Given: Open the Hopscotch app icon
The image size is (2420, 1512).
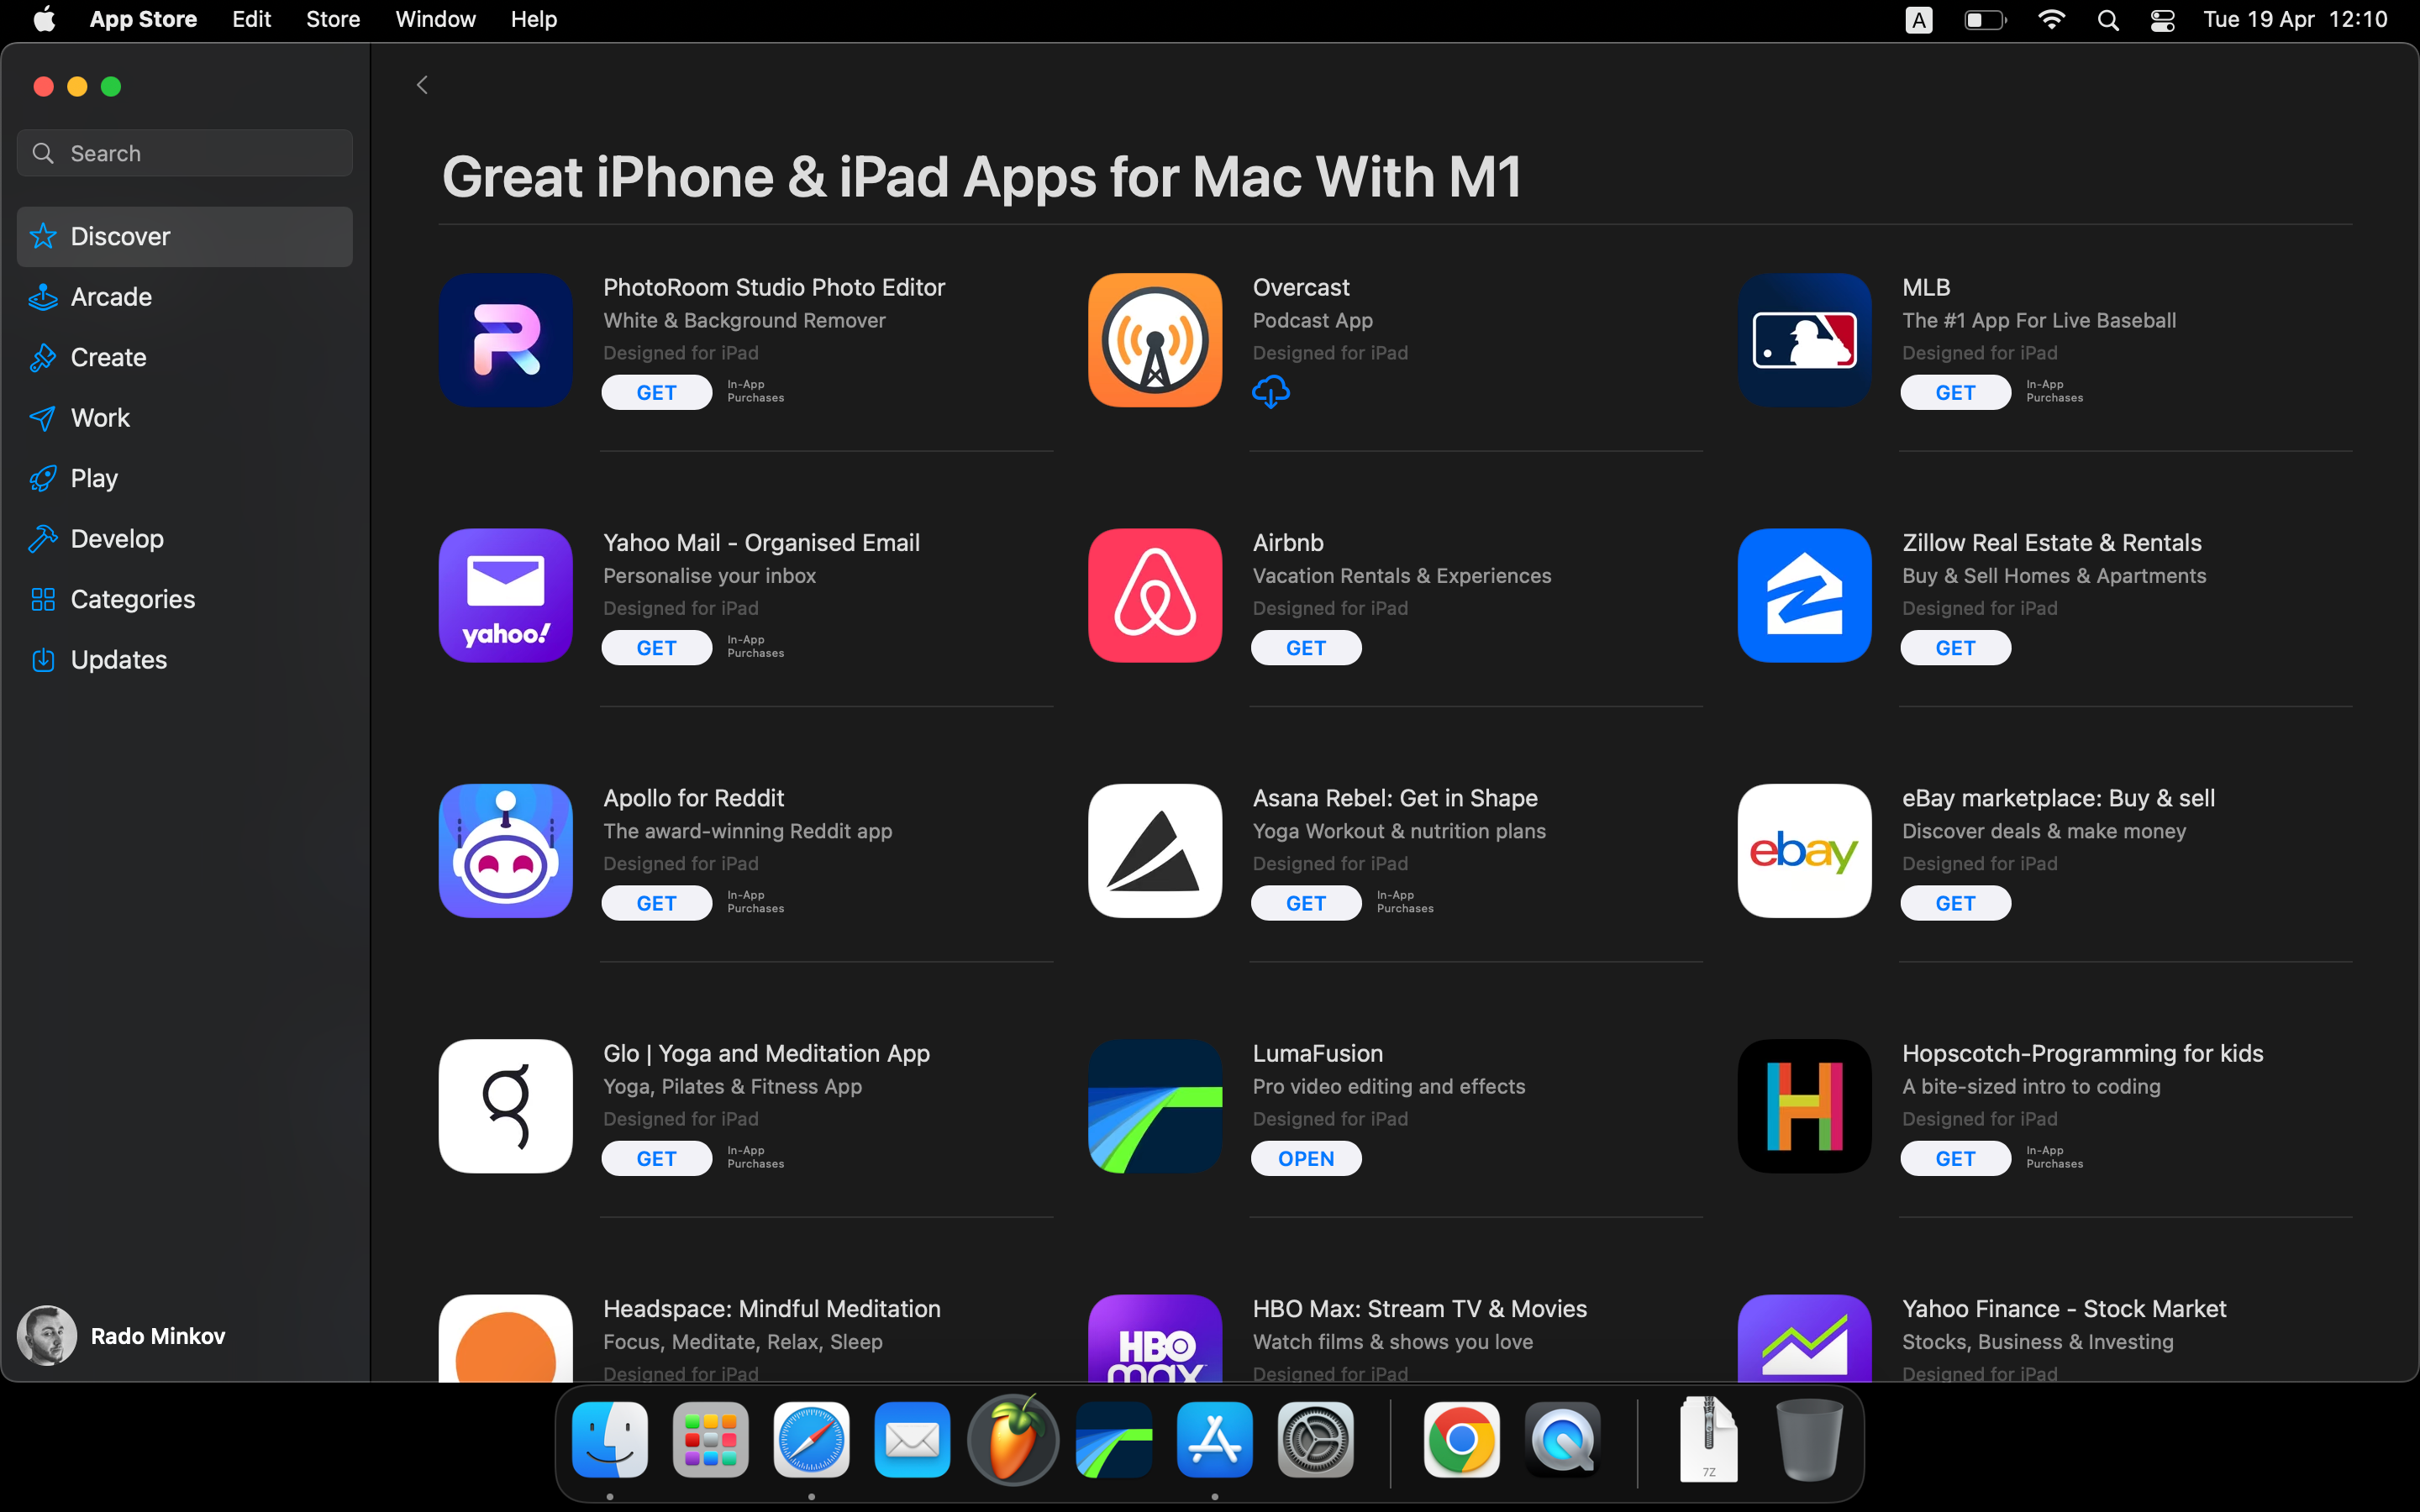Looking at the screenshot, I should tap(1804, 1106).
